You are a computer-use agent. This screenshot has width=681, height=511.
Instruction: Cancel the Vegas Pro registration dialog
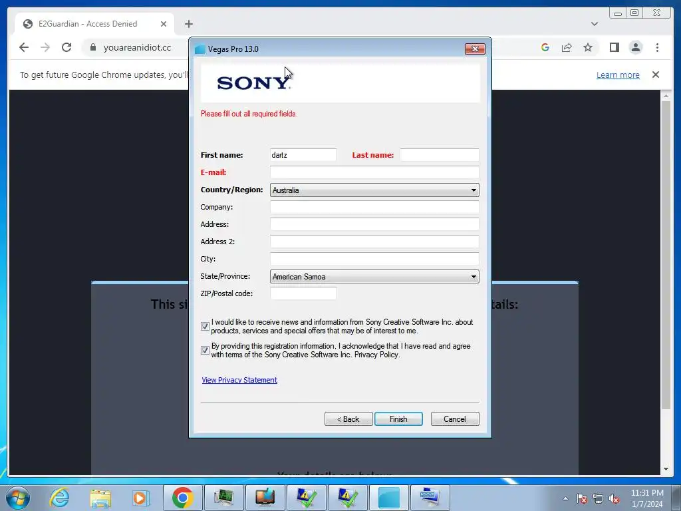[x=455, y=419]
